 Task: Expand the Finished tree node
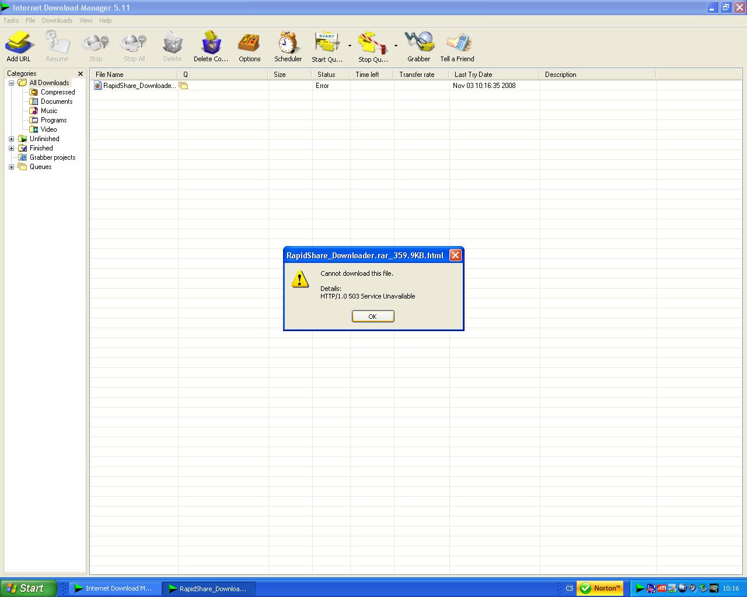click(11, 148)
